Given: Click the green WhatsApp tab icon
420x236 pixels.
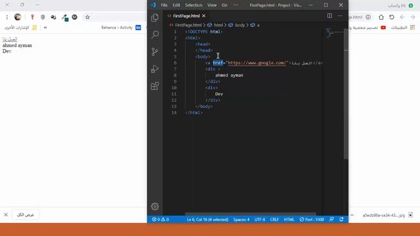Looking at the screenshot, I should (411, 6).
